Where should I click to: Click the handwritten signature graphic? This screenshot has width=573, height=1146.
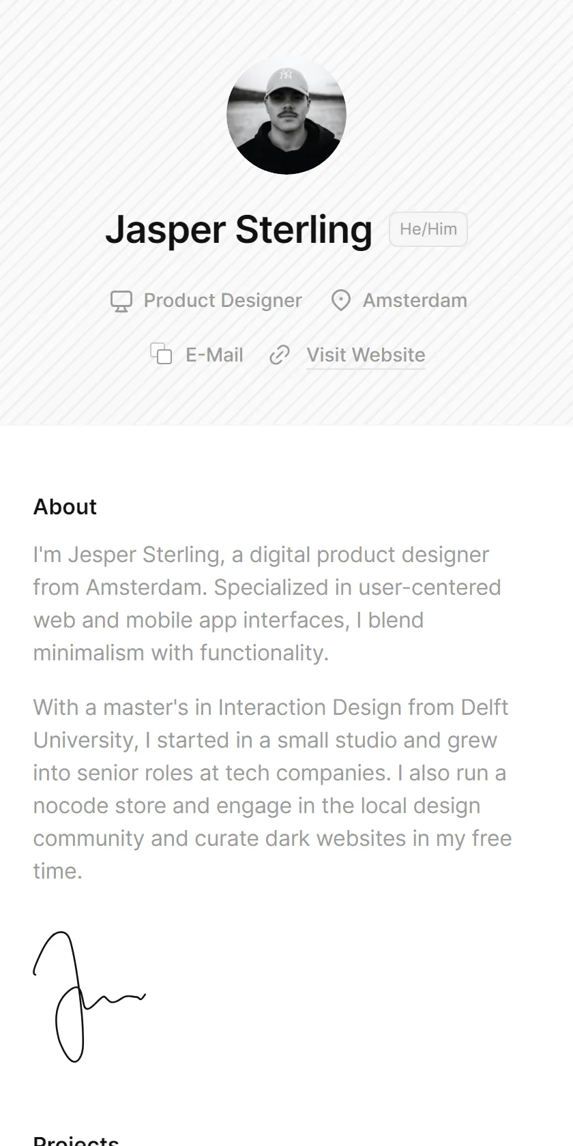[89, 997]
